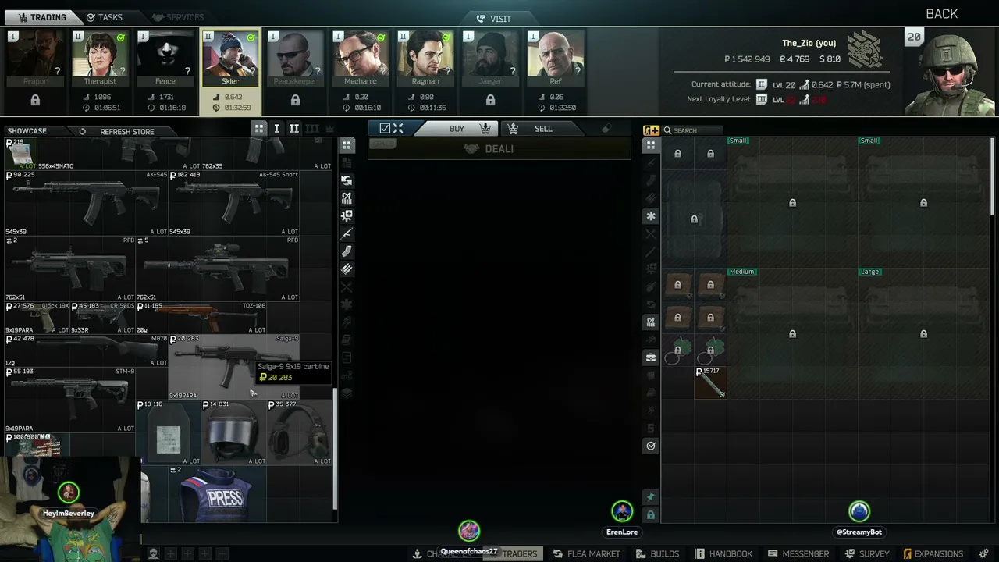This screenshot has height=562, width=999.
Task: Select the asterisk filter in the stash column
Action: 651,216
